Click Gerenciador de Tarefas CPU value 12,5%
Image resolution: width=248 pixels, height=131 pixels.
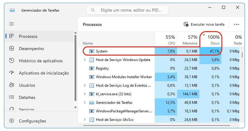point(170,103)
